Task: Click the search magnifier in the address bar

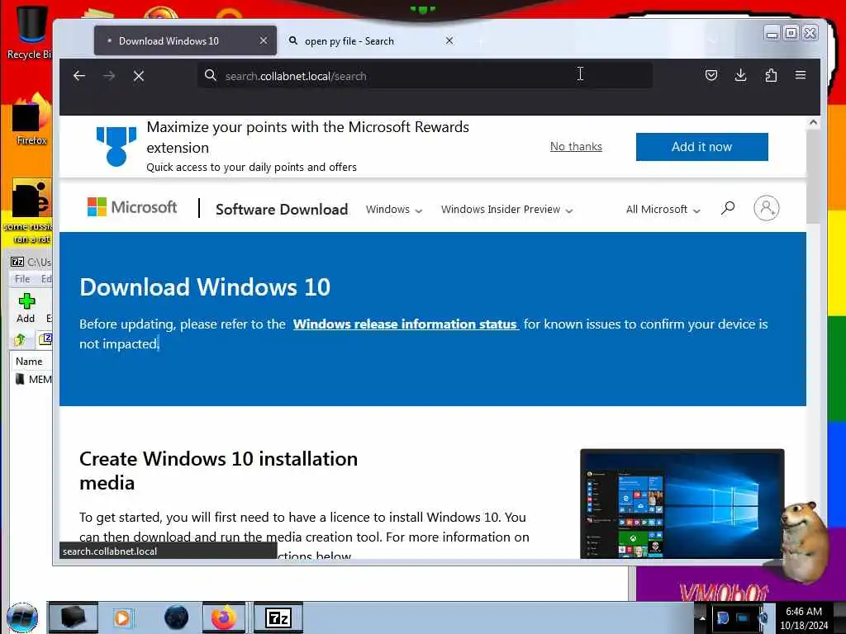Action: [211, 75]
